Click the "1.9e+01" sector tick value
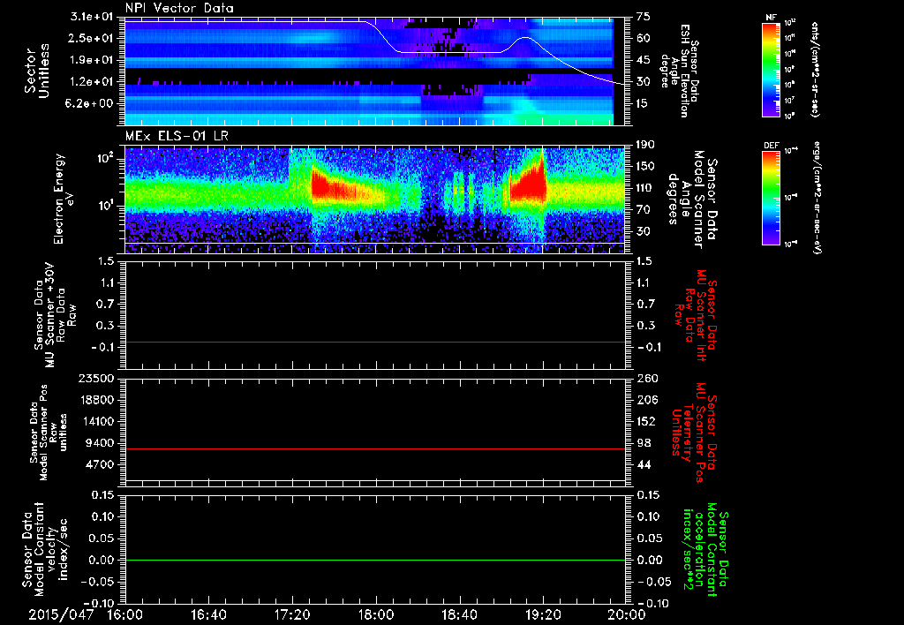The height and width of the screenshot is (625, 904). (94, 60)
